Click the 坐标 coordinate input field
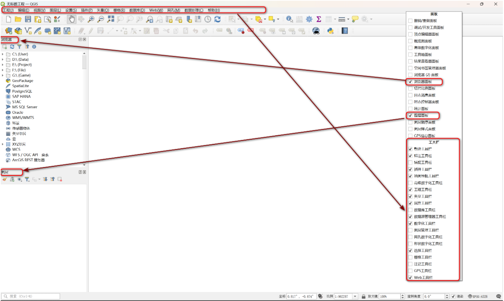This screenshot has height=301, width=504. tap(301, 296)
